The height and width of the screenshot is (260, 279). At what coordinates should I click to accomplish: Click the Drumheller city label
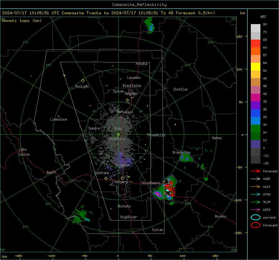182,152
